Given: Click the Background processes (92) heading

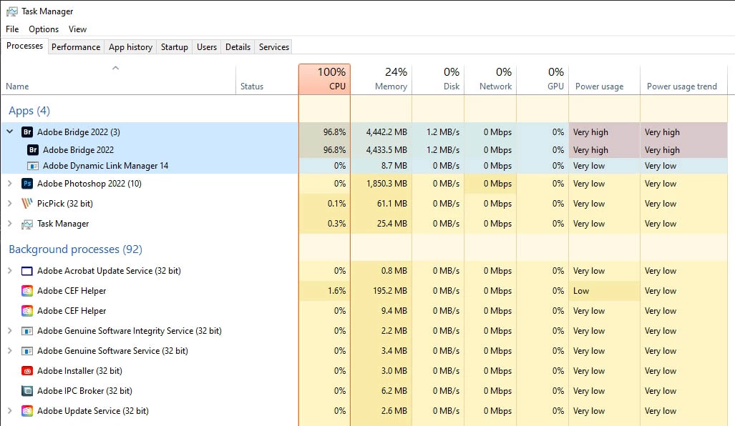Looking at the screenshot, I should coord(75,249).
